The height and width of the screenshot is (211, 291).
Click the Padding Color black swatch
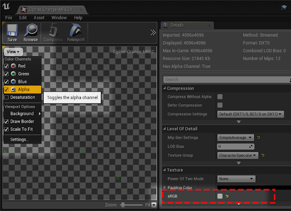pos(254,187)
